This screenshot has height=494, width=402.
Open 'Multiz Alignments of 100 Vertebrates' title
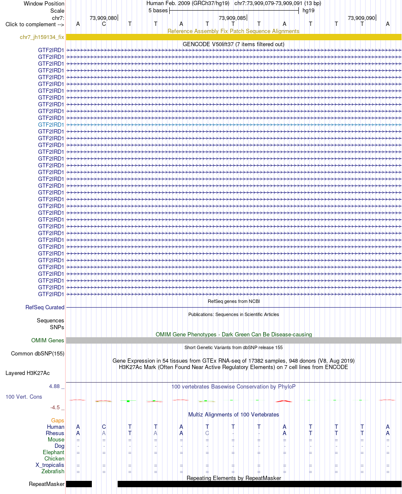(x=234, y=415)
